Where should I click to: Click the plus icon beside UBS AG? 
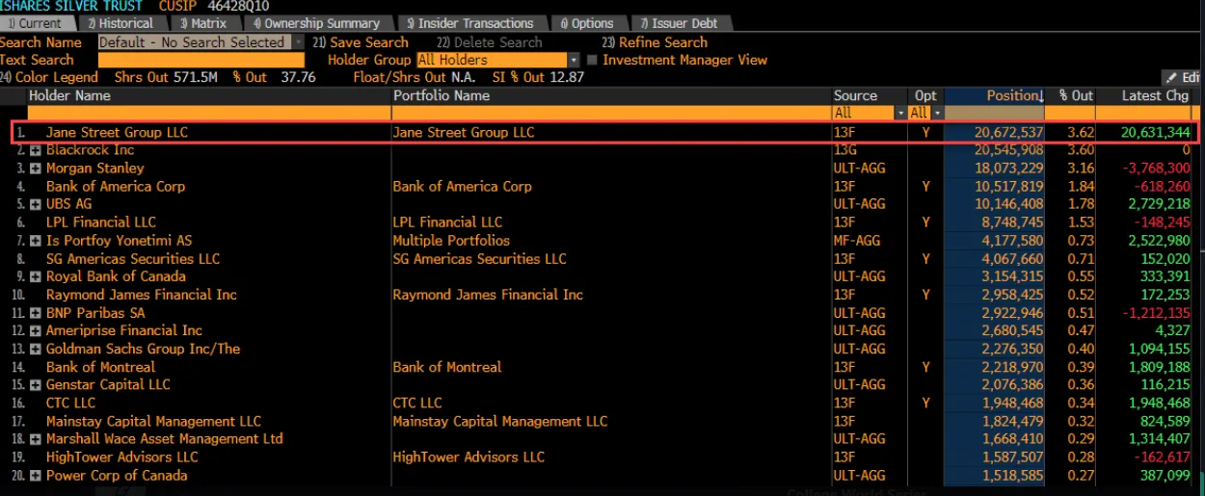(x=36, y=205)
